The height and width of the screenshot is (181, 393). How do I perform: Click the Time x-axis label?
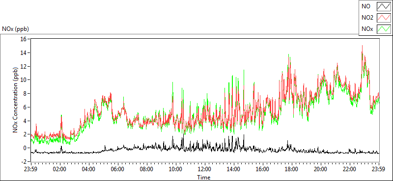coord(203,178)
